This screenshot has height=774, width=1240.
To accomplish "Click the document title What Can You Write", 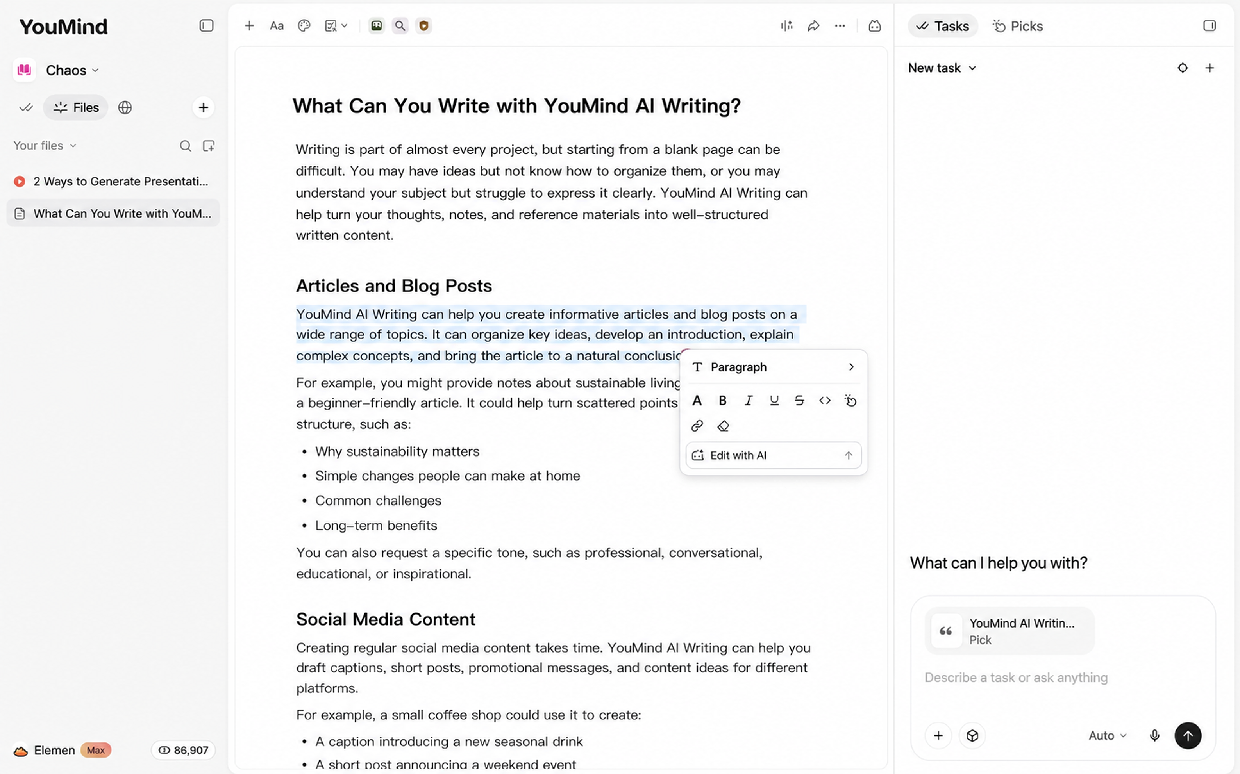I will pos(516,106).
